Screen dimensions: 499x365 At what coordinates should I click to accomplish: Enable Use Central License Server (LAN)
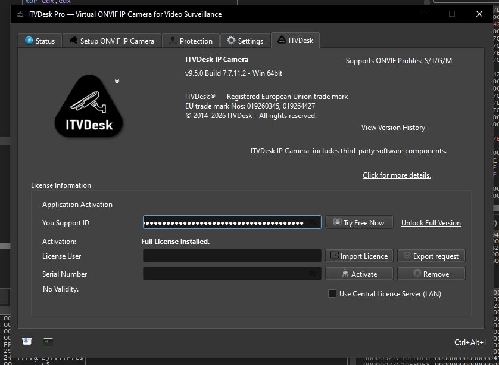tap(332, 293)
